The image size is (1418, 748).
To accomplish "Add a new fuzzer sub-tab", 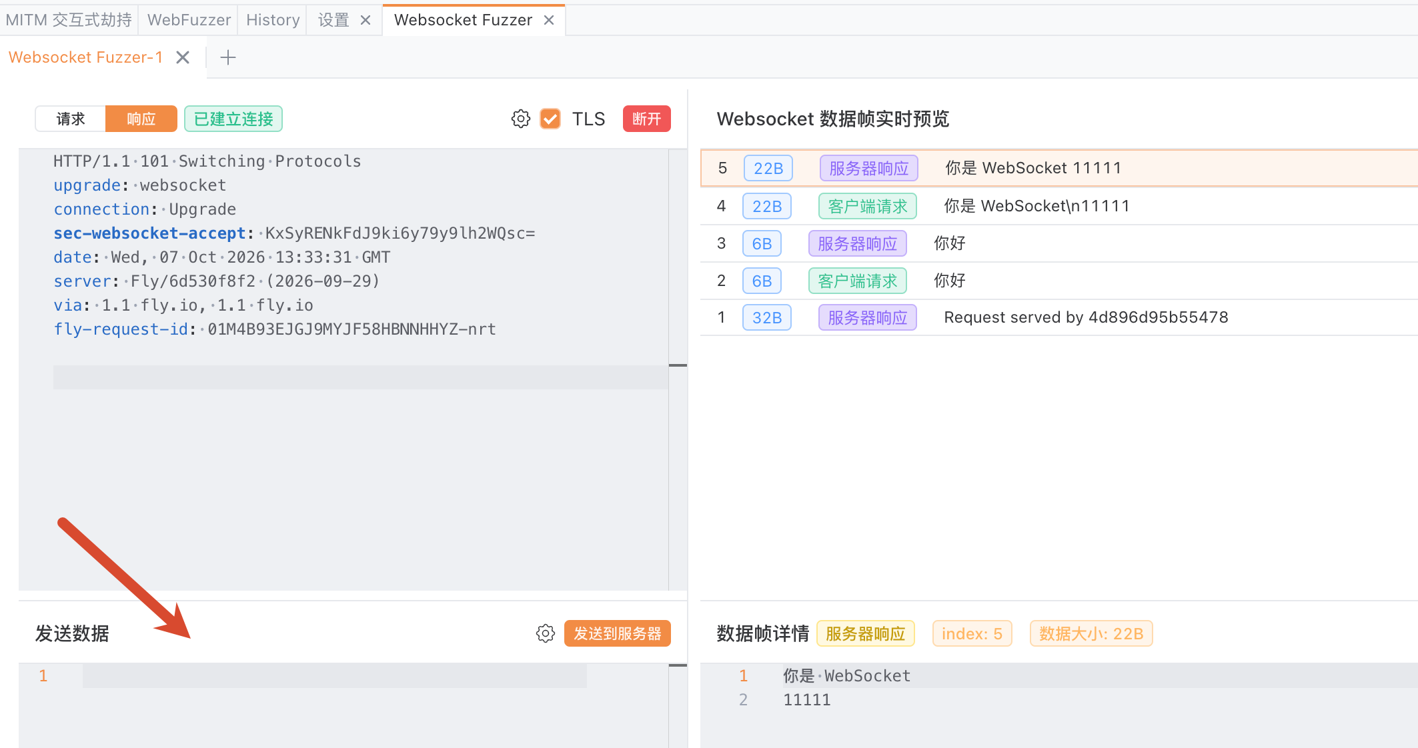I will (x=228, y=57).
